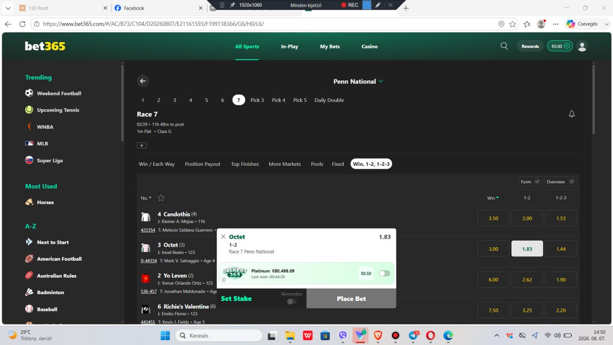Open the Rewards button
613x345 pixels.
[x=530, y=46]
